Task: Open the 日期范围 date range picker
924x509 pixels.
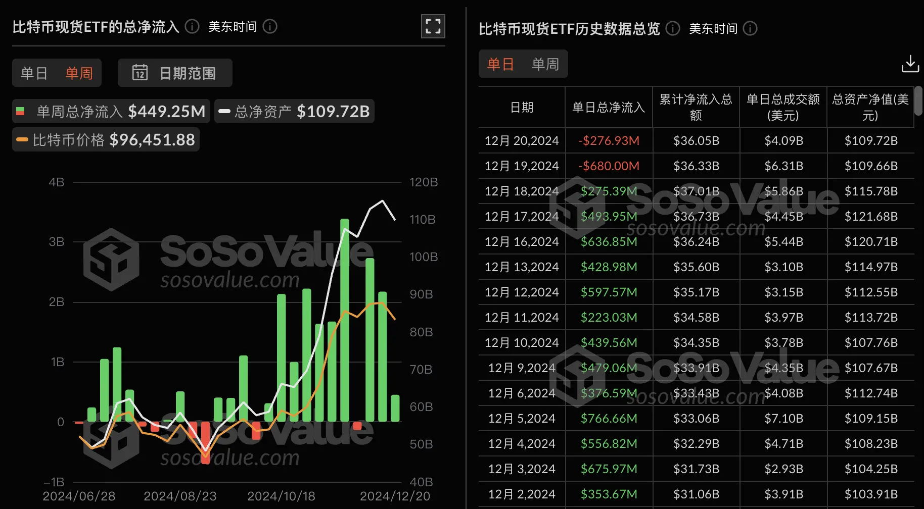Action: (174, 72)
